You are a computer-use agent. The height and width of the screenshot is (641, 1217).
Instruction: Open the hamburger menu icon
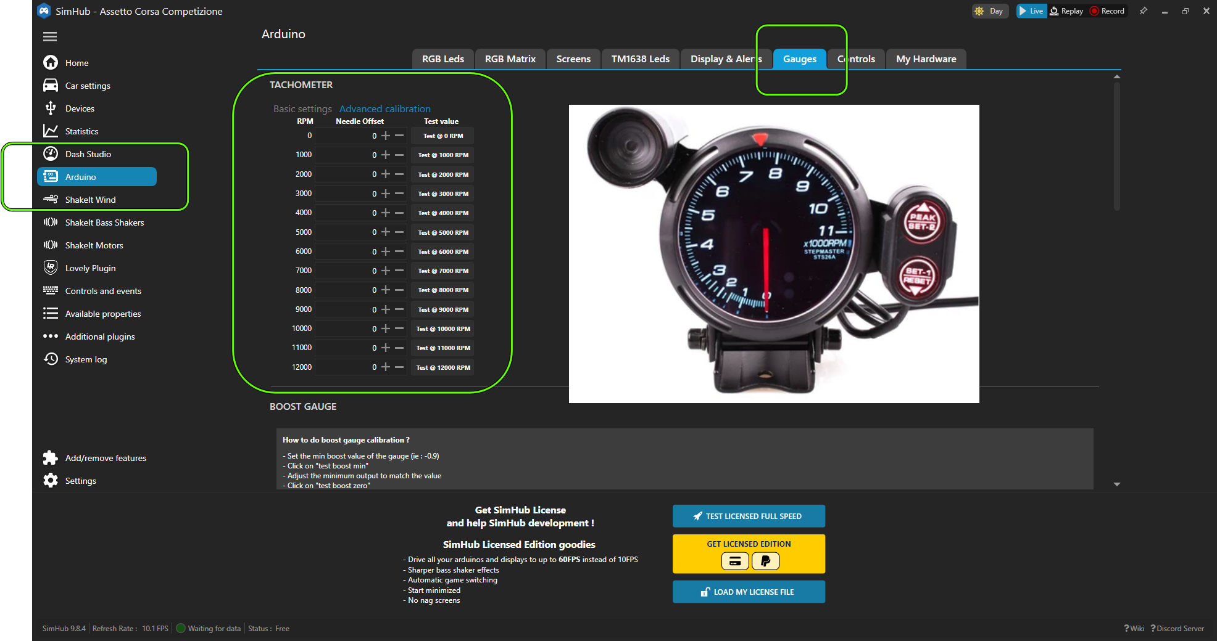pyautogui.click(x=50, y=37)
